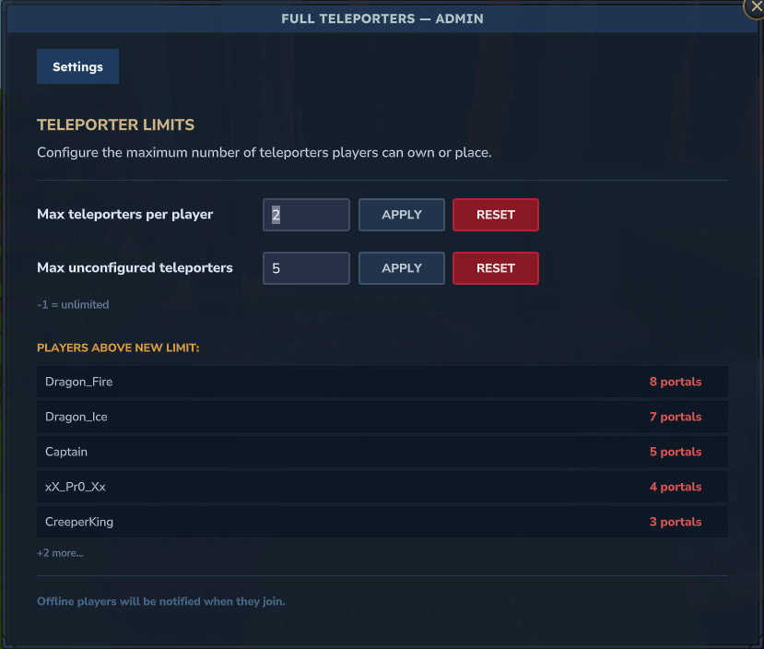
Task: Click the 7 portals count for Dragon_Ice
Action: pos(676,417)
